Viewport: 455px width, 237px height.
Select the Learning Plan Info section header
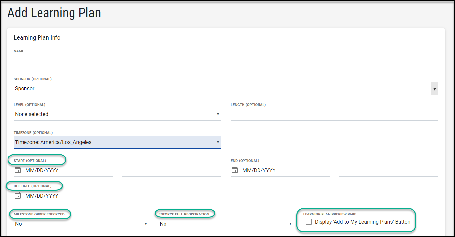[37, 37]
